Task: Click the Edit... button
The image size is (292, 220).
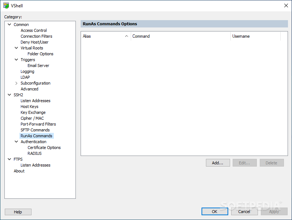Action: coord(245,163)
